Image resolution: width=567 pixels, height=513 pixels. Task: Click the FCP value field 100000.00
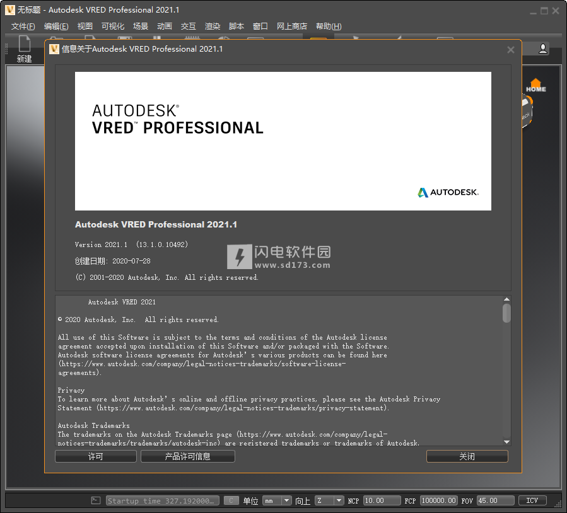coord(438,500)
